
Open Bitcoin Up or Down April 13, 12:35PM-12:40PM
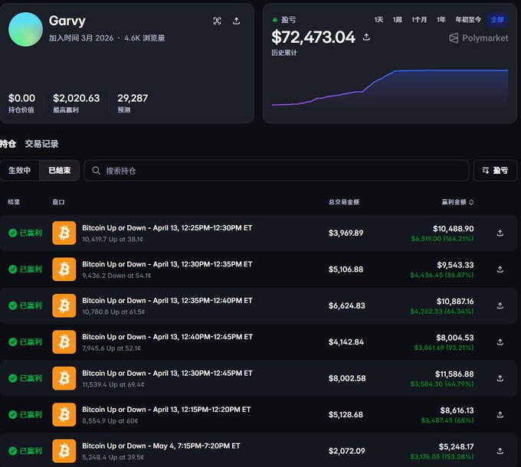tap(167, 300)
